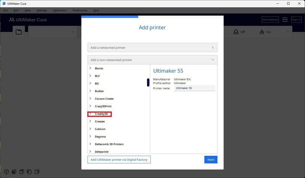Viewport: 305px width, 178px height.
Task: Click the Printer name input field
Action: pyautogui.click(x=194, y=88)
